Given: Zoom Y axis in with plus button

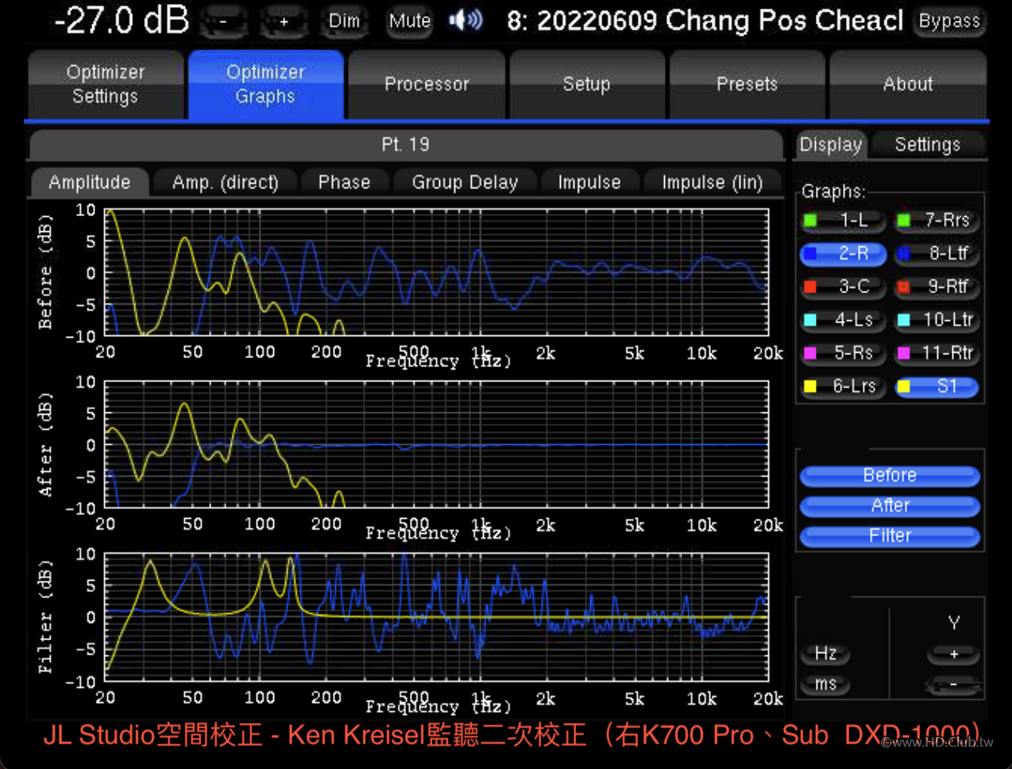Looking at the screenshot, I should (953, 654).
